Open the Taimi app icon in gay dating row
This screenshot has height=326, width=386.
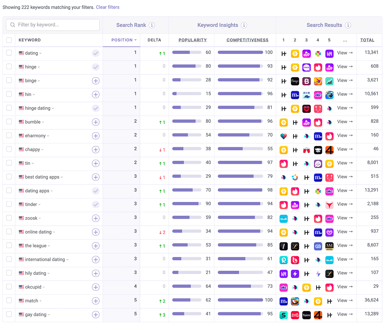pyautogui.click(x=306, y=315)
